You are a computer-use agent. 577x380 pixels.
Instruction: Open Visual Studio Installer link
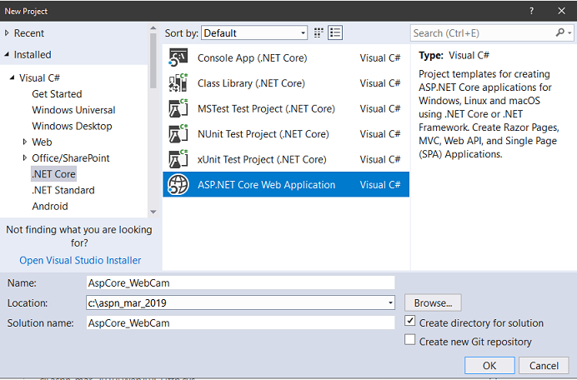[80, 261]
